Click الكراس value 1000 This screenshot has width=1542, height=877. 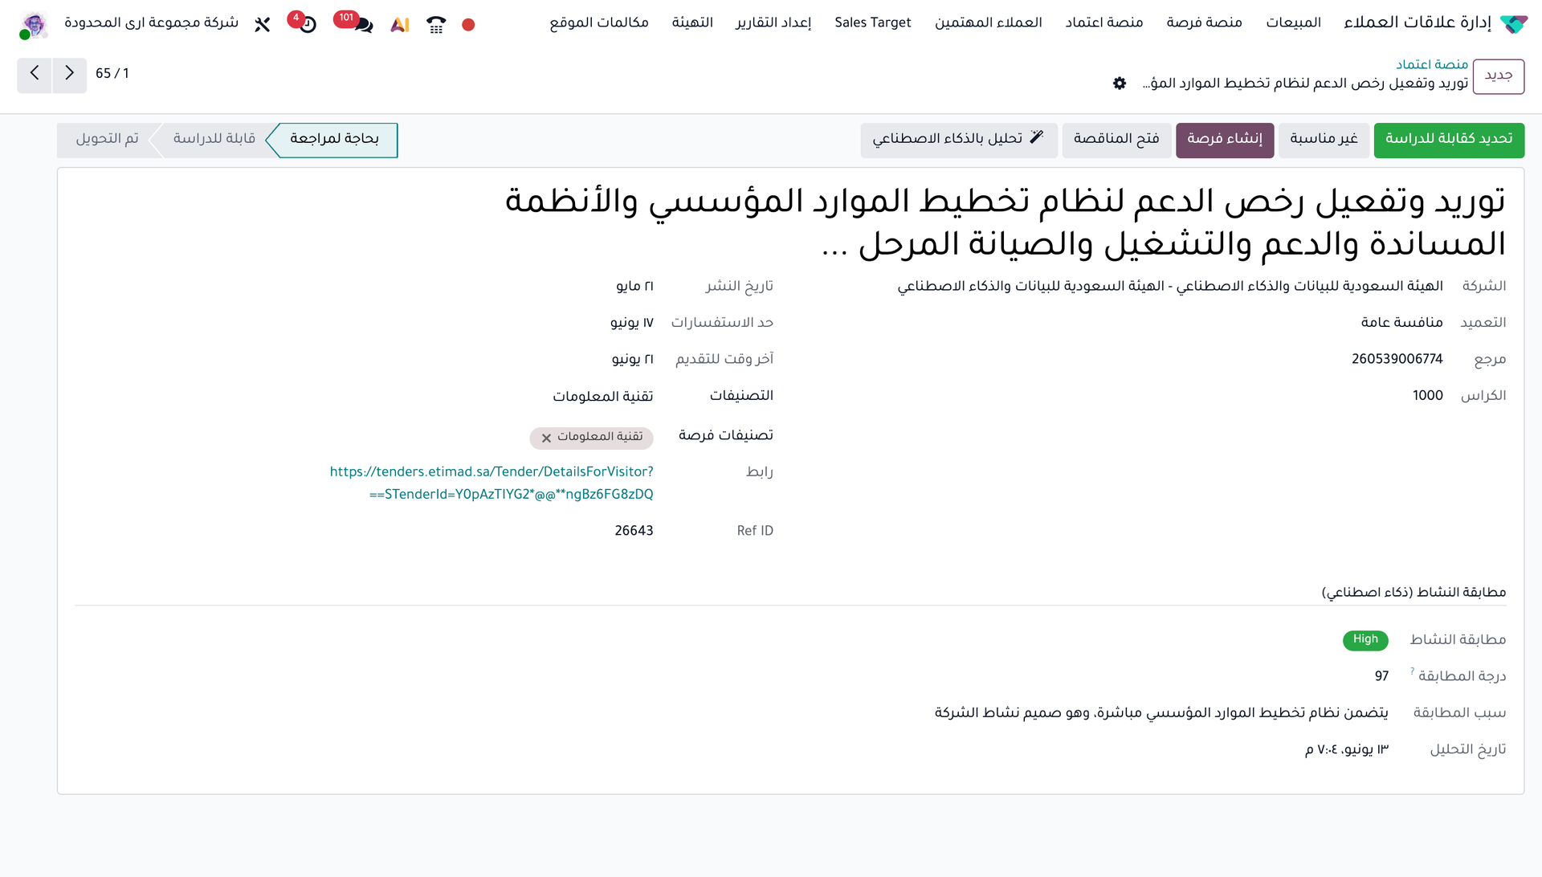[1427, 396]
